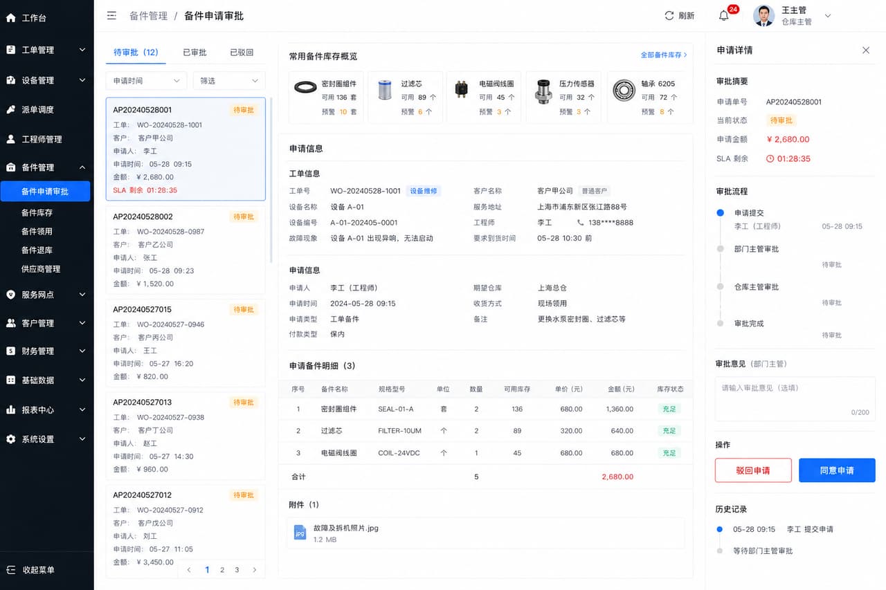The width and height of the screenshot is (886, 590).
Task: Click 王主管 user avatar
Action: tap(764, 15)
